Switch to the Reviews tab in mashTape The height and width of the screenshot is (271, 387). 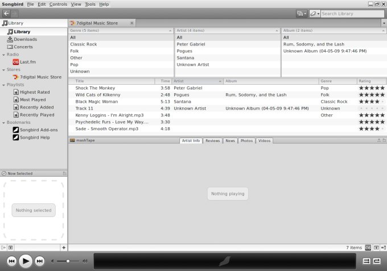click(x=212, y=140)
